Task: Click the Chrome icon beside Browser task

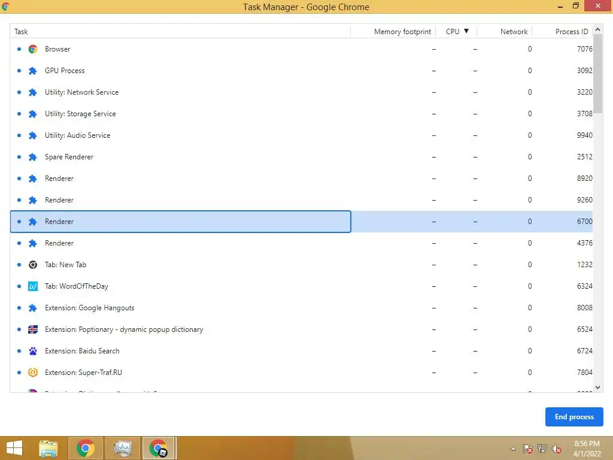Action: pos(33,49)
